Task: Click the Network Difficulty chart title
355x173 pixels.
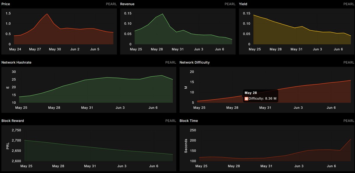Action: coord(195,62)
